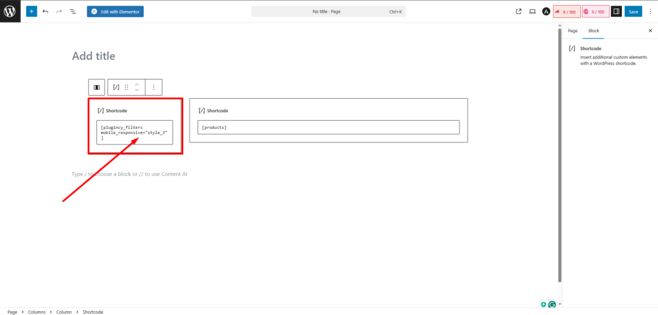The height and width of the screenshot is (315, 658).
Task: Open the block inserter plus button
Action: coord(31,12)
